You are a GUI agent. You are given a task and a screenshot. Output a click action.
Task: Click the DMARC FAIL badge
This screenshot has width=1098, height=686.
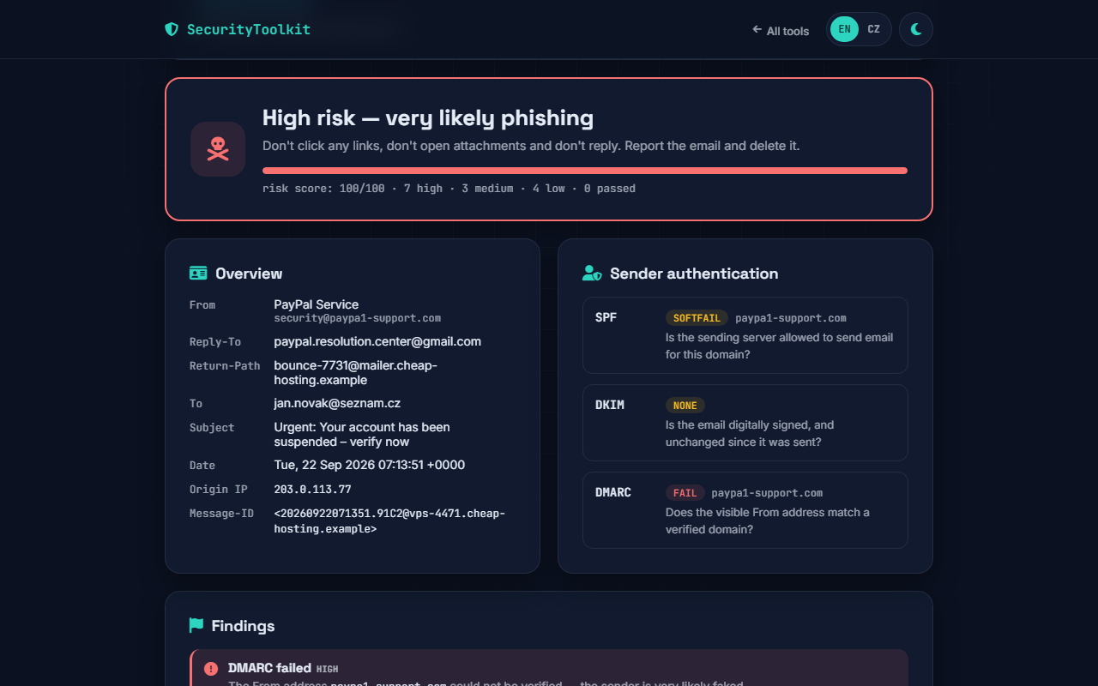(685, 493)
